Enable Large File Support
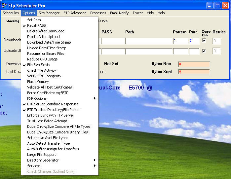This screenshot has height=179, width=231. 60,155
